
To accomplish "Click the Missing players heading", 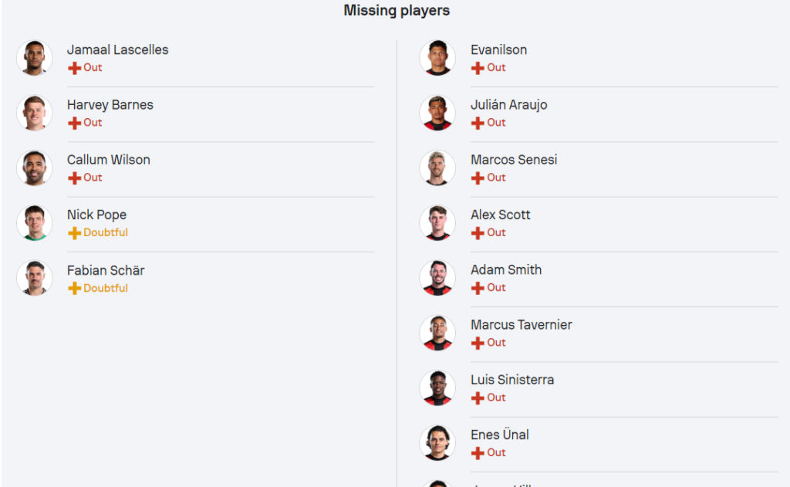I will coord(397,11).
